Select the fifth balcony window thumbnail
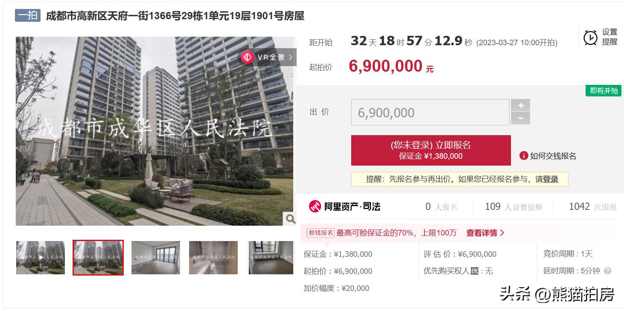Viewport: 624px width, 311px height. pyautogui.click(x=271, y=257)
